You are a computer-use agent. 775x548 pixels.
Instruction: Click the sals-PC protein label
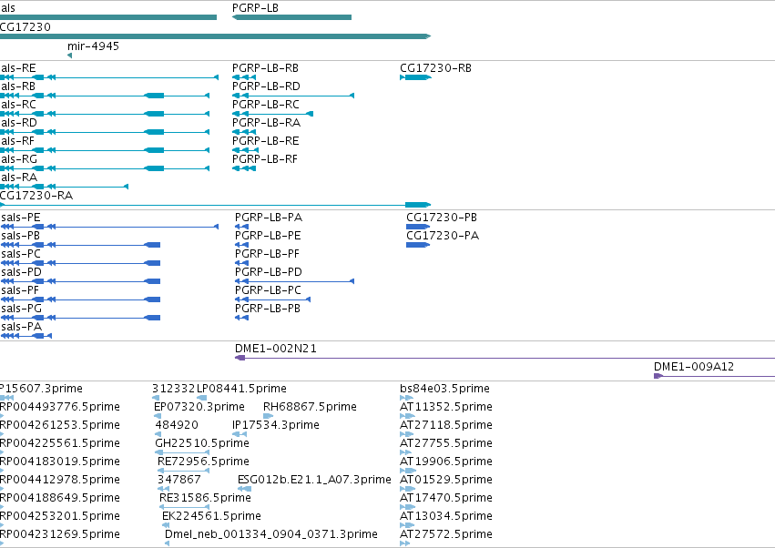click(21, 254)
